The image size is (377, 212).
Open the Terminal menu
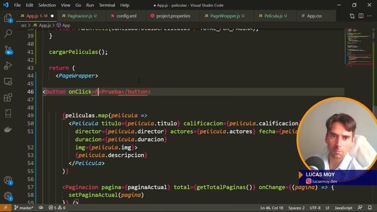(107, 5)
